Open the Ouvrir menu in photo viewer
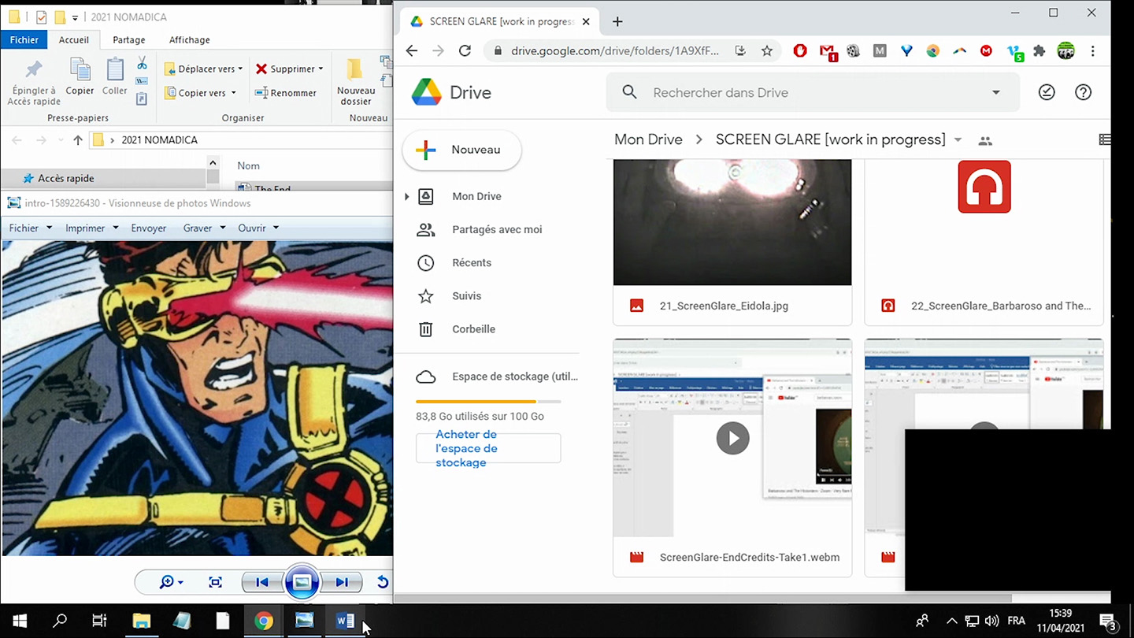Screen dimensions: 1134x638 point(258,228)
